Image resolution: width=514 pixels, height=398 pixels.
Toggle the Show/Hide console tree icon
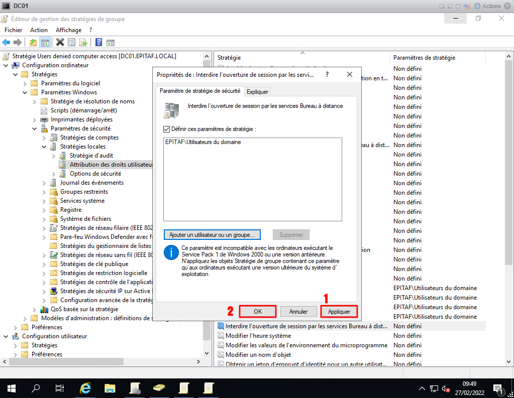(x=45, y=42)
